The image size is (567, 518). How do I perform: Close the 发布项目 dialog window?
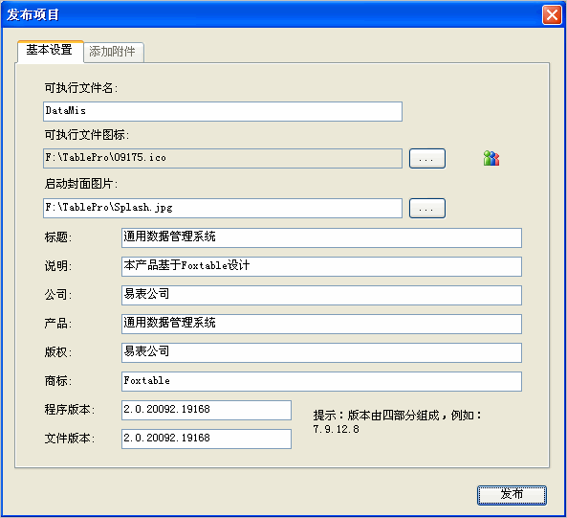point(552,15)
